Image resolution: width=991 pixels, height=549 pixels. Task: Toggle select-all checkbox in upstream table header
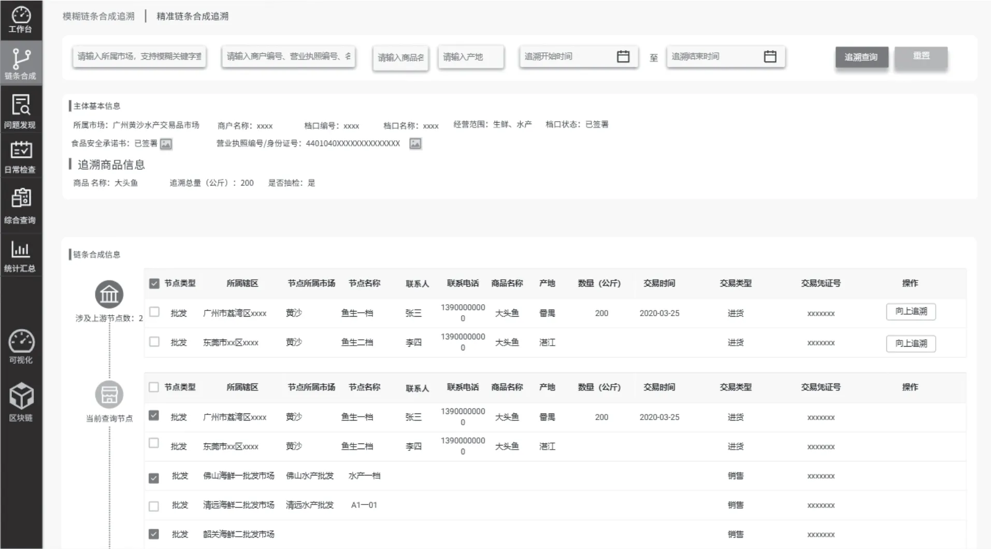tap(154, 283)
